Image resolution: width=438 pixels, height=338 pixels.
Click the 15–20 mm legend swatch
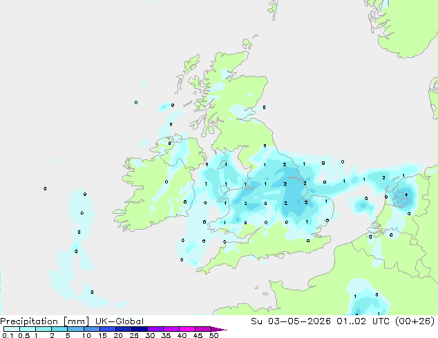point(107,329)
